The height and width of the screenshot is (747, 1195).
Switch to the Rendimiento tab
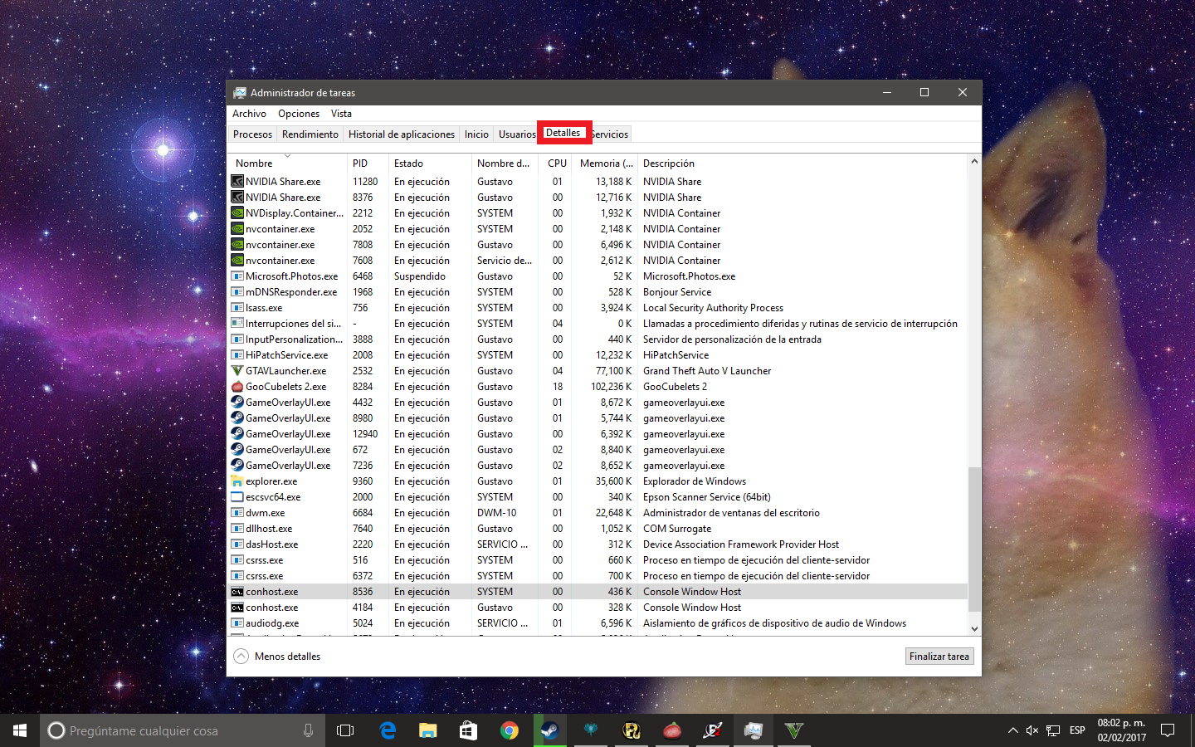coord(310,134)
